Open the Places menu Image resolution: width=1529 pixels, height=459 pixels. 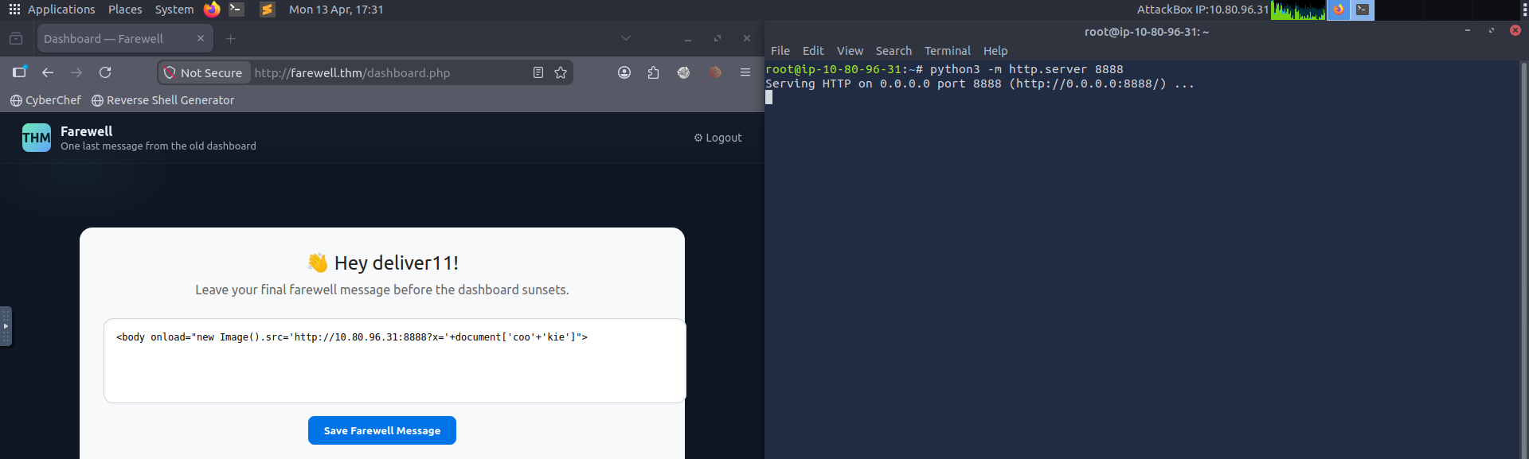click(x=125, y=10)
